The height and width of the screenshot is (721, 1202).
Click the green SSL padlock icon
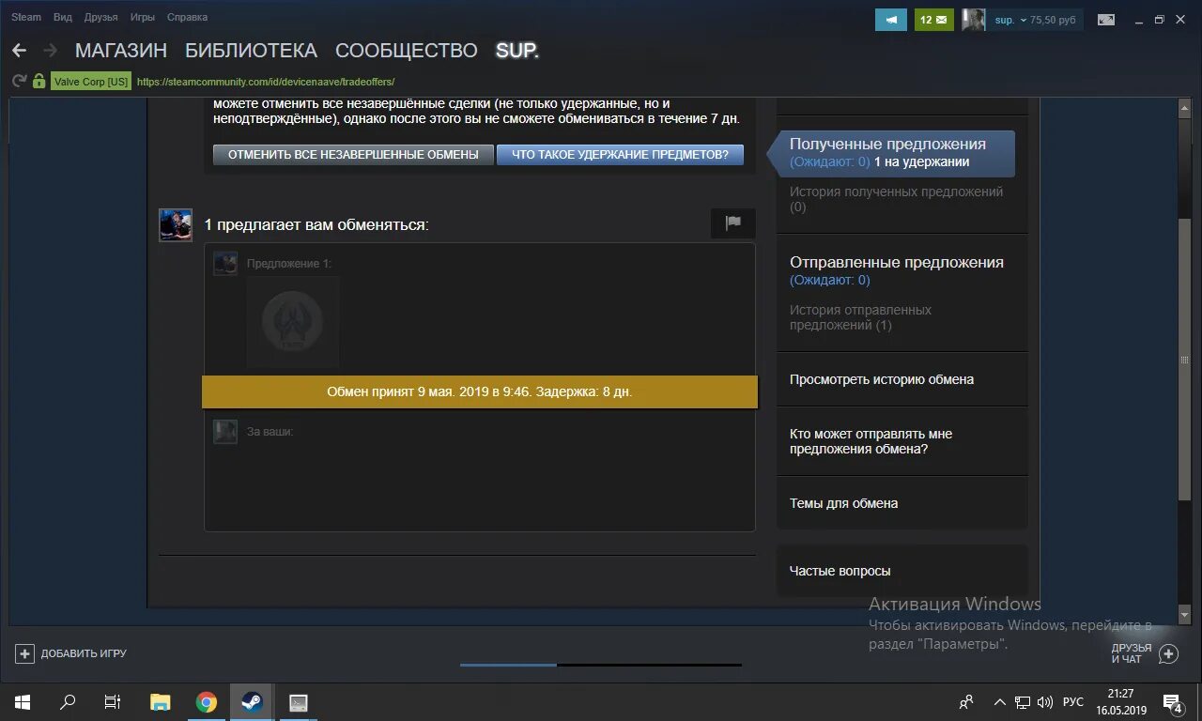coord(39,82)
